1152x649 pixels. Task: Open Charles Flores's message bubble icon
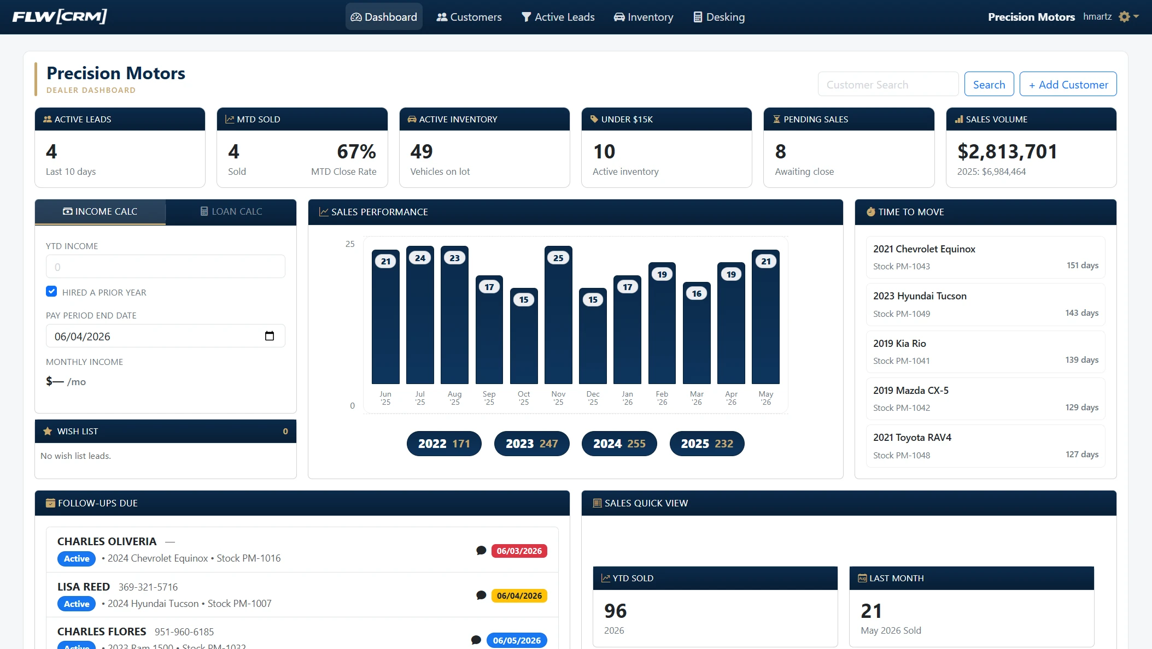(476, 640)
